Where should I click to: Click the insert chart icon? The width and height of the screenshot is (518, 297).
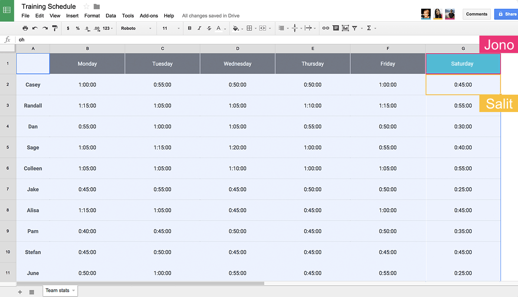pos(345,28)
